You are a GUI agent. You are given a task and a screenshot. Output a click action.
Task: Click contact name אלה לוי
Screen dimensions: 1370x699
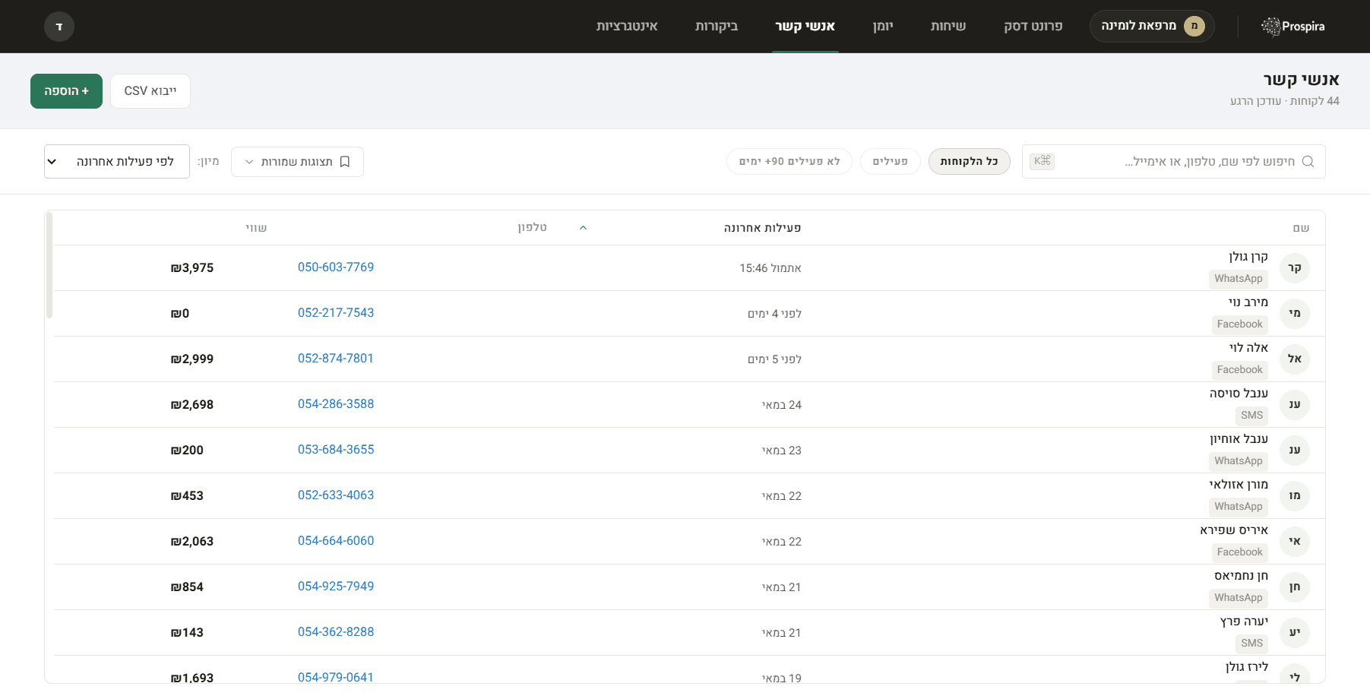tap(1249, 348)
